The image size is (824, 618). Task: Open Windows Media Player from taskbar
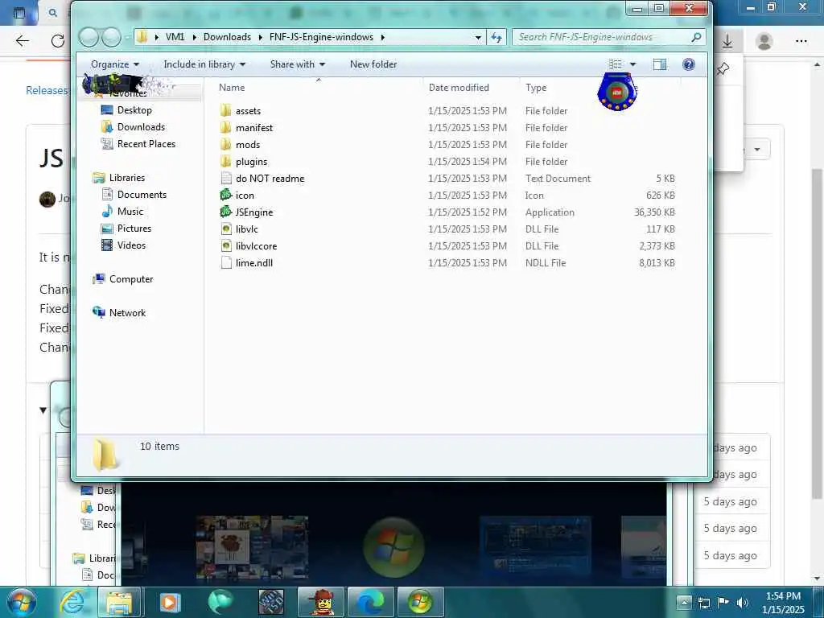pyautogui.click(x=169, y=602)
